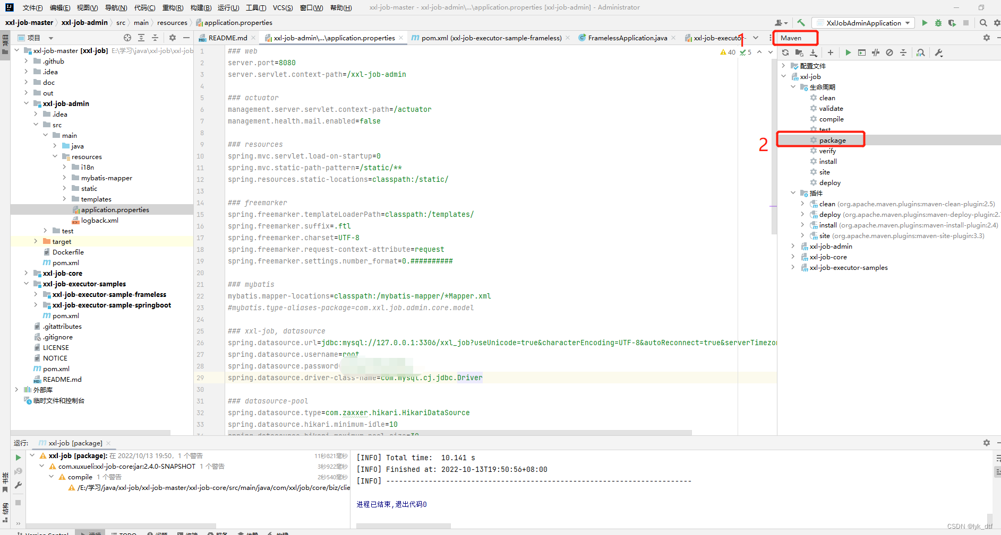The height and width of the screenshot is (535, 1001).
Task: Expand templates folder under resources
Action: pos(64,199)
